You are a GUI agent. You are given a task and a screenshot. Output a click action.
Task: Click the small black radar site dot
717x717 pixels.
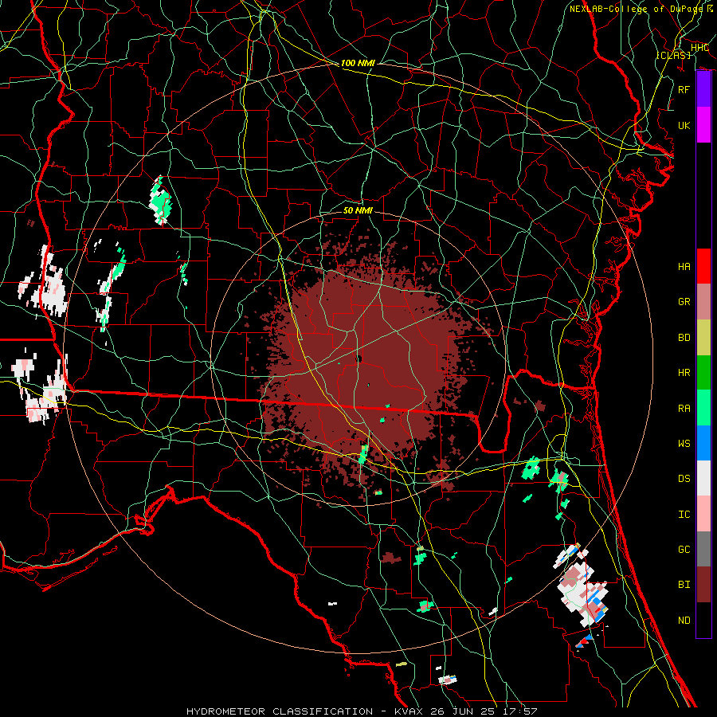coord(359,359)
